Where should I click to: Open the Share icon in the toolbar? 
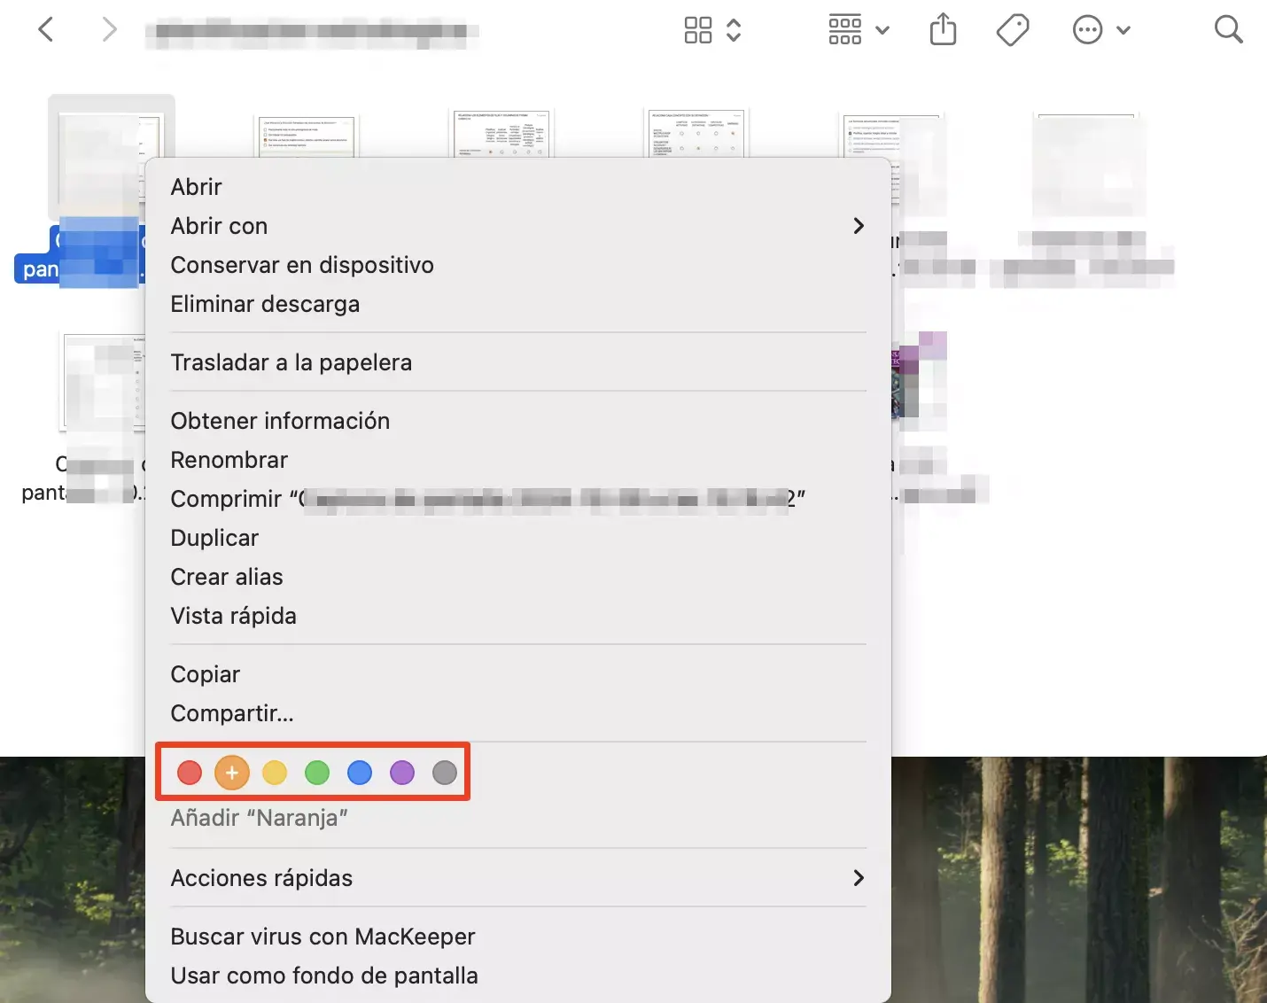pyautogui.click(x=943, y=29)
